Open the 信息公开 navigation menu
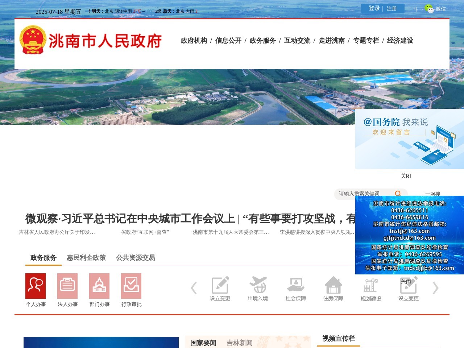Screen dimensions: 464x348 pos(228,41)
